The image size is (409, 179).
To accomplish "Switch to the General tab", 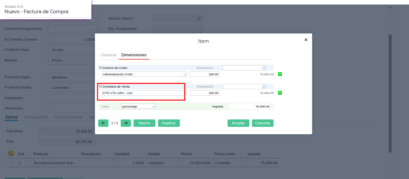I will tap(108, 55).
